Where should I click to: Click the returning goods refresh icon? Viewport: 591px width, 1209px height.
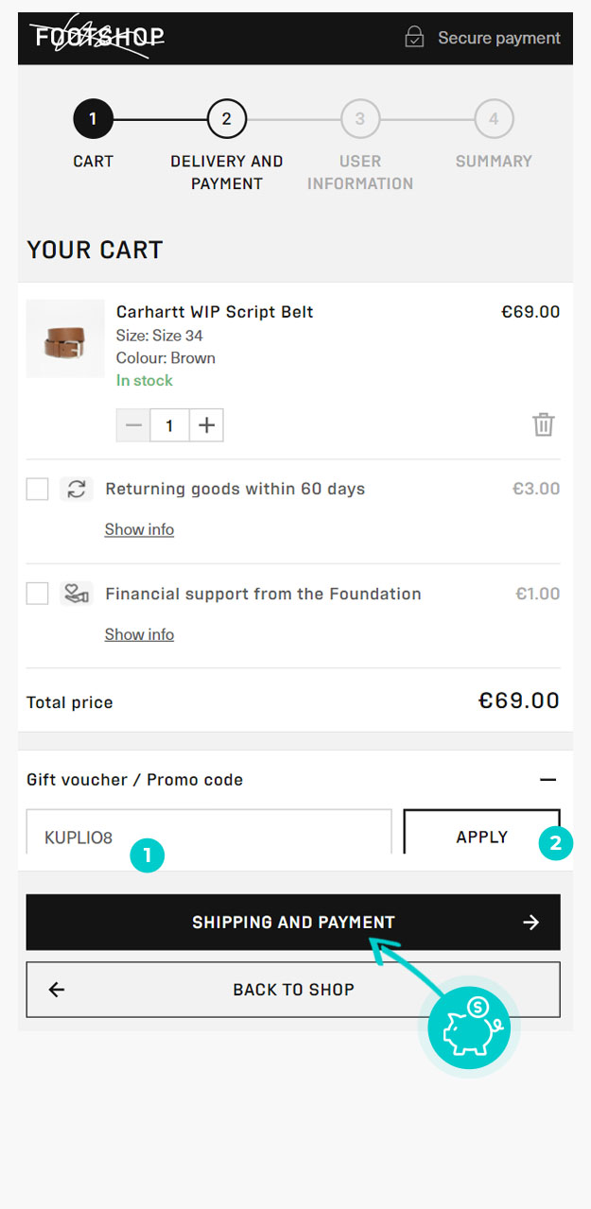click(77, 489)
